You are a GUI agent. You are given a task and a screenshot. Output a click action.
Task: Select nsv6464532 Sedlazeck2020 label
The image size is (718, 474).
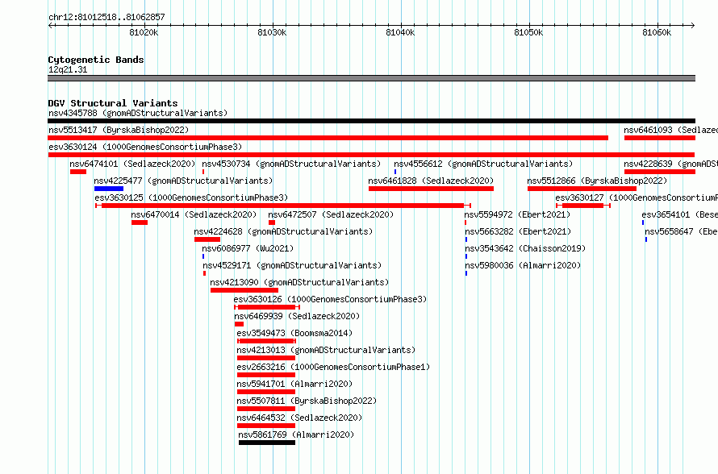299,418
